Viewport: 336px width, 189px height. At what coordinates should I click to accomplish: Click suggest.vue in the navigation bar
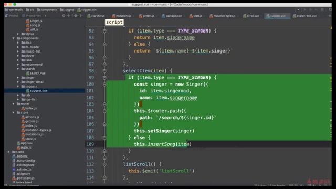pos(87,10)
